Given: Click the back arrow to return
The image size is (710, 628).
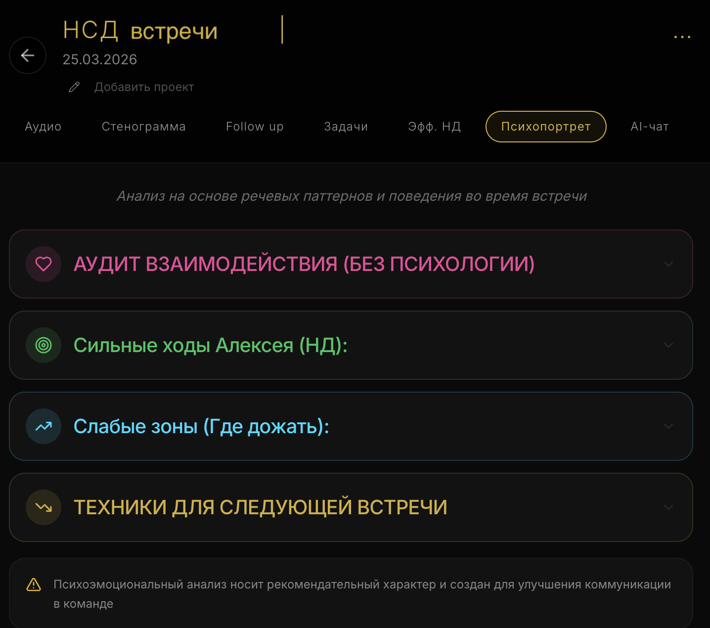Looking at the screenshot, I should [27, 55].
